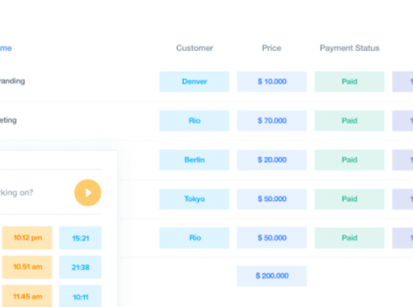413x307 pixels.
Task: Select the 15:21 duration cell
Action: click(80, 238)
